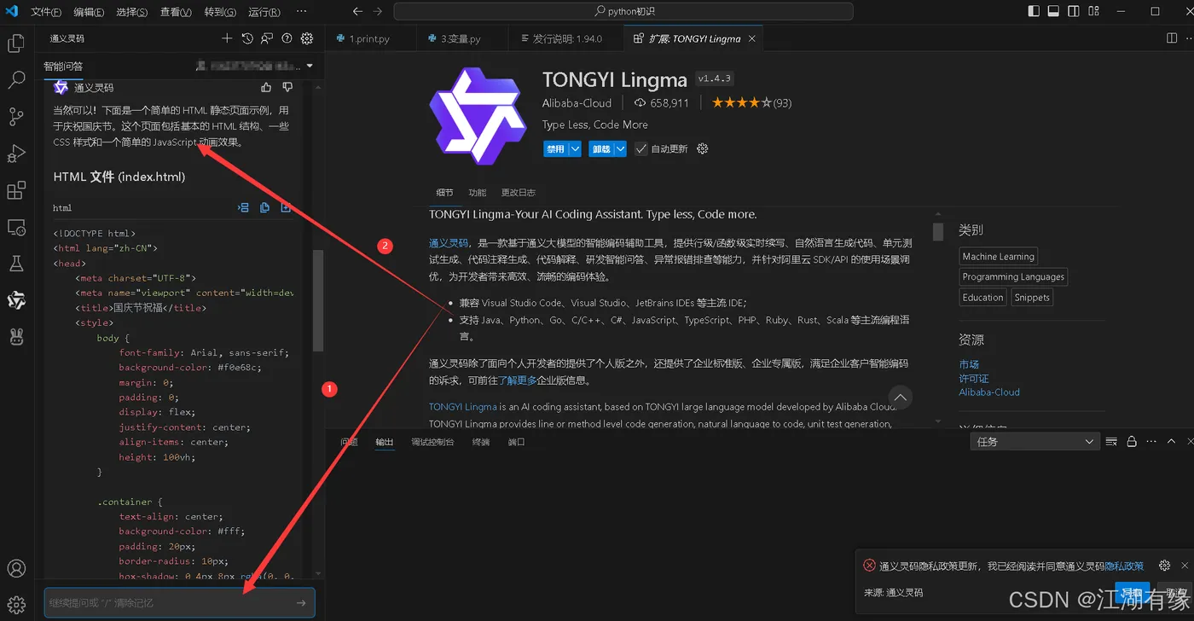Clear the output panel

tap(1111, 441)
